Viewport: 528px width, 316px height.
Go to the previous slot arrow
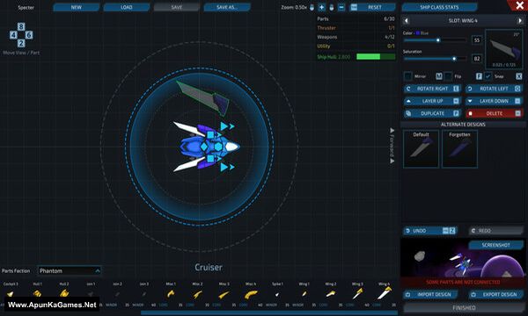tap(406, 21)
